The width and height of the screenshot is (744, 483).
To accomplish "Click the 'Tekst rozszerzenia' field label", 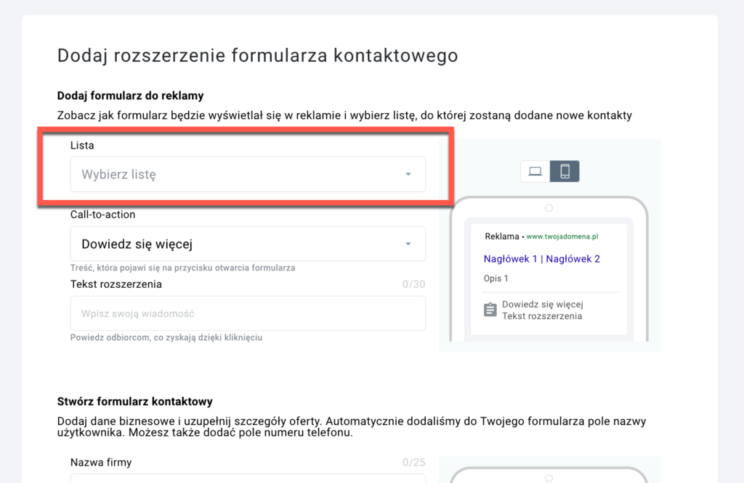I will coord(116,284).
